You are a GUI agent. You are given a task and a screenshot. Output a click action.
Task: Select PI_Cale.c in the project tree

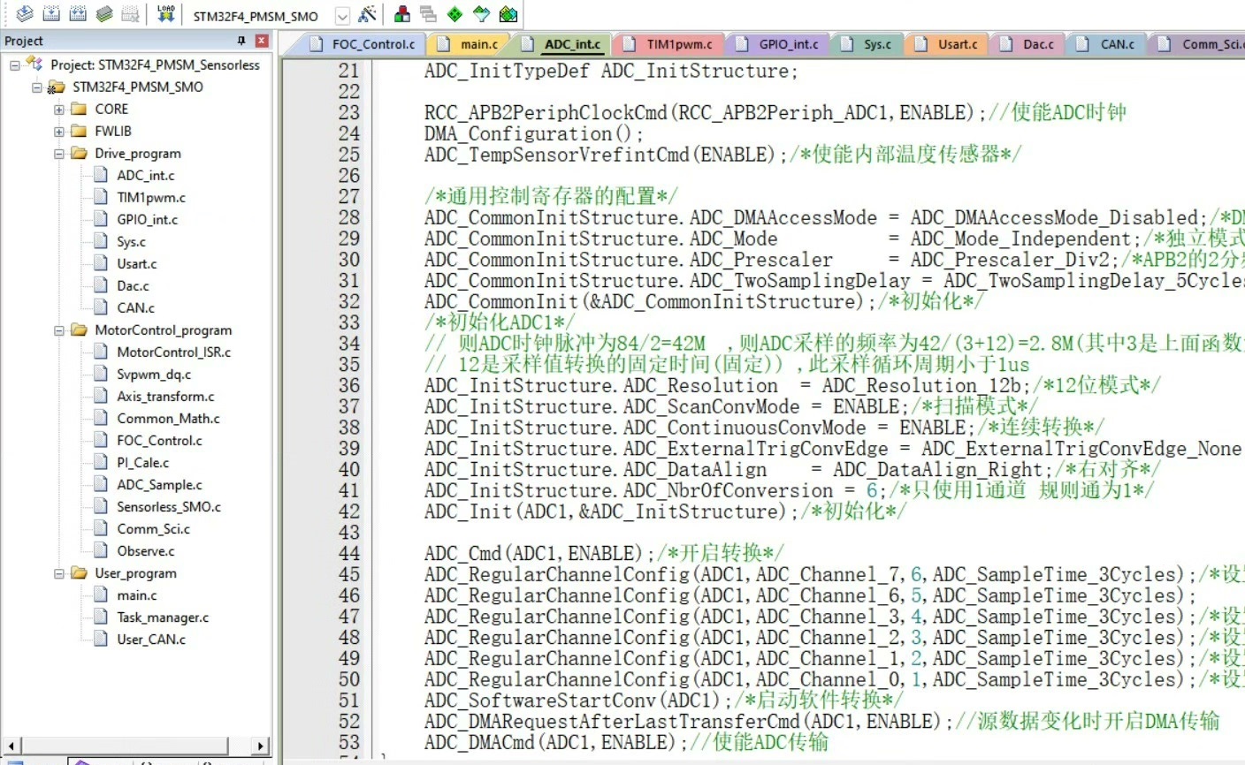(x=142, y=462)
